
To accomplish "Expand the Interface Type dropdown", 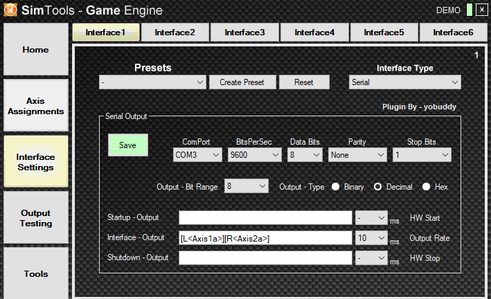I will [x=404, y=82].
